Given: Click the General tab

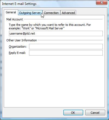Looking at the screenshot, I should (x=11, y=12).
